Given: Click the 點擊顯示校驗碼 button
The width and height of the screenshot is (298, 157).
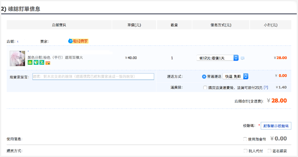Looking at the screenshot, I should [276, 126].
